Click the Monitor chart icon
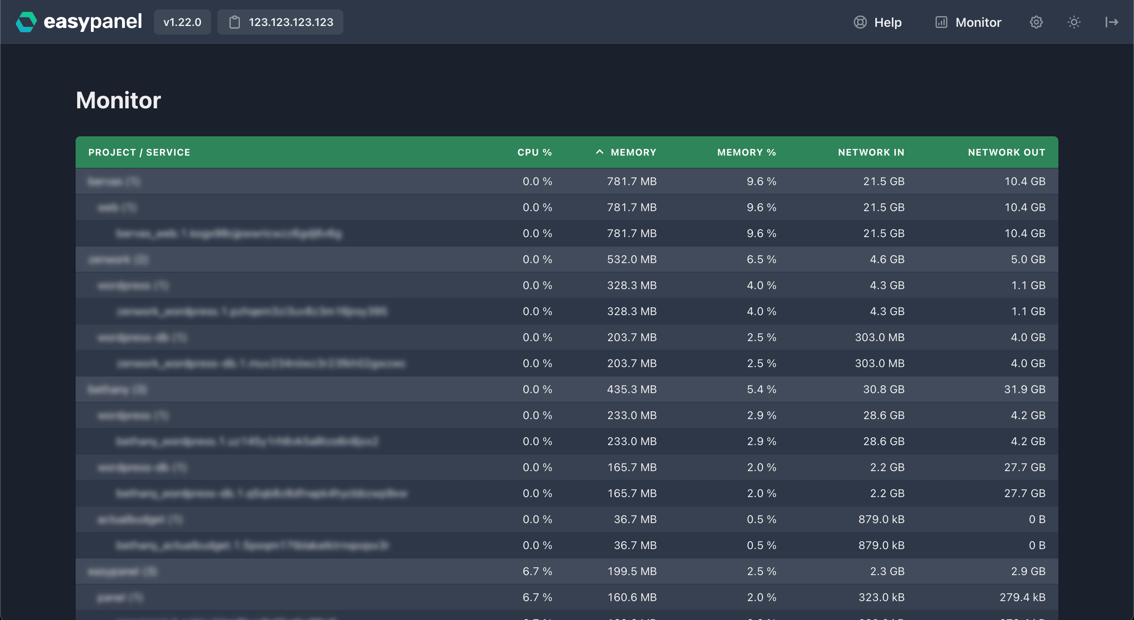This screenshot has height=620, width=1134. [941, 22]
